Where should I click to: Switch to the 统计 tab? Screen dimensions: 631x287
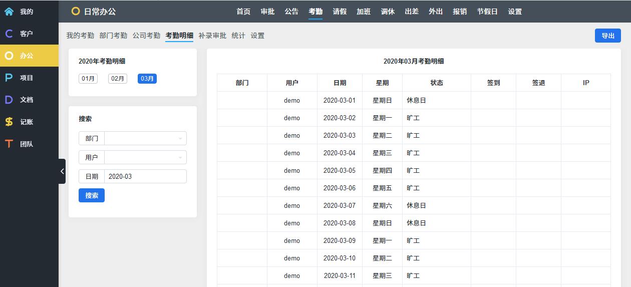[x=238, y=36]
